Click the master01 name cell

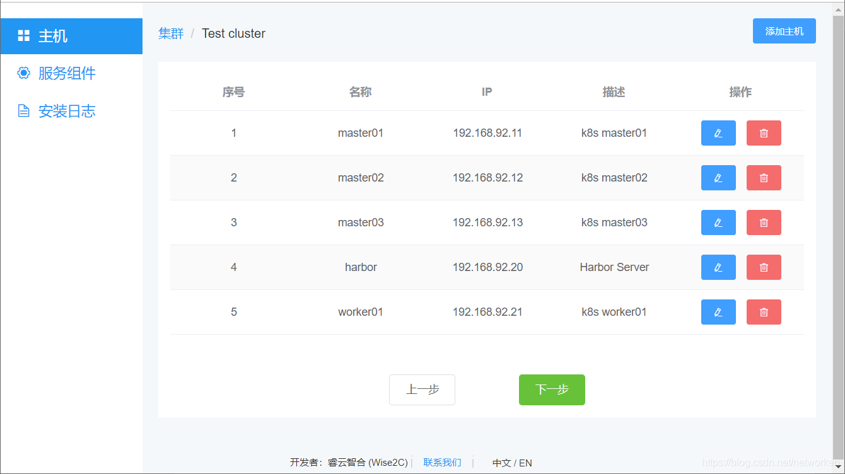coord(361,133)
